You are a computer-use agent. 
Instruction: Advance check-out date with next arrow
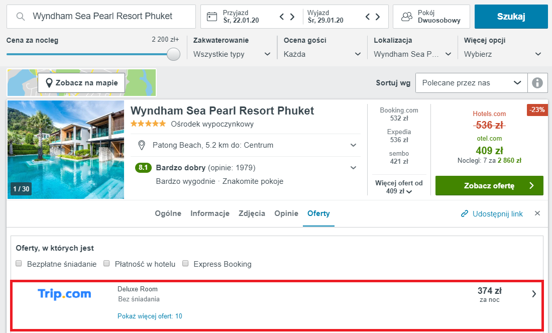[x=378, y=17]
